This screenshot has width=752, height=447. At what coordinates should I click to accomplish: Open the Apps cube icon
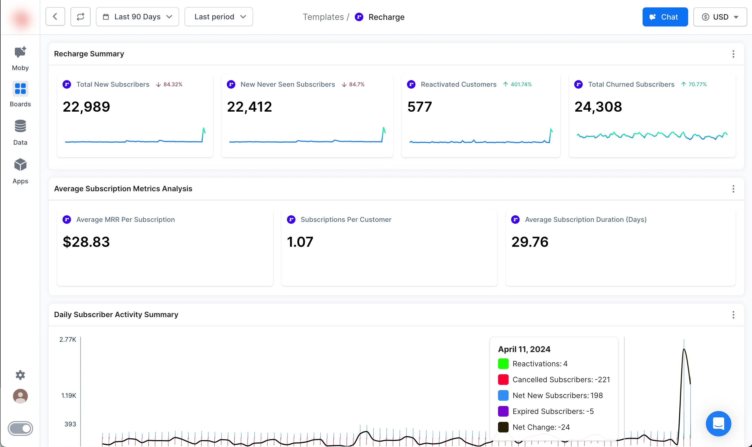click(x=20, y=165)
